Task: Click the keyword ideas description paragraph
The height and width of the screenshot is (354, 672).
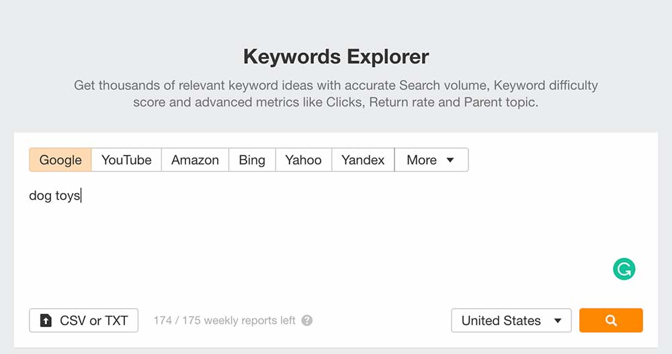Action: pyautogui.click(x=336, y=95)
